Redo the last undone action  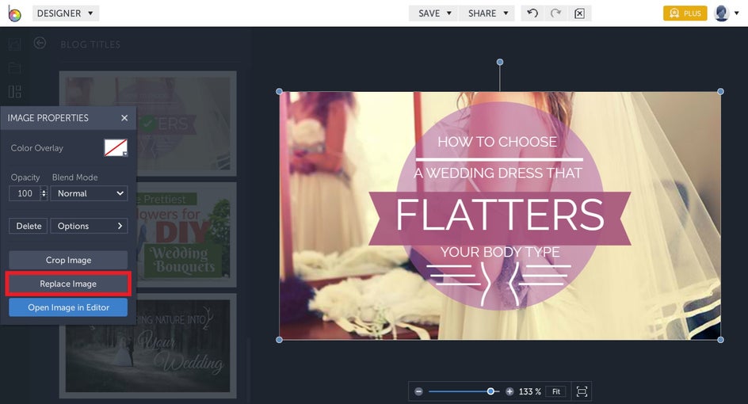point(555,13)
